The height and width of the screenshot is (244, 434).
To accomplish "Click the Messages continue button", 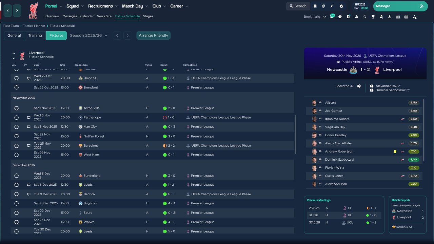I will coord(400,6).
